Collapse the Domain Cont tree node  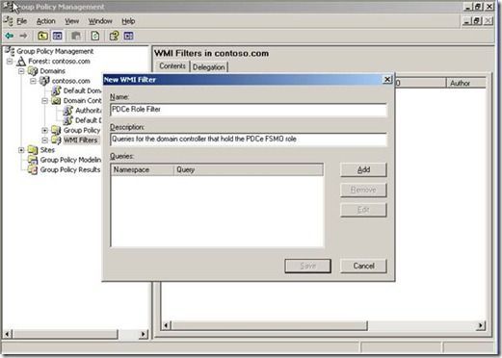(45, 101)
